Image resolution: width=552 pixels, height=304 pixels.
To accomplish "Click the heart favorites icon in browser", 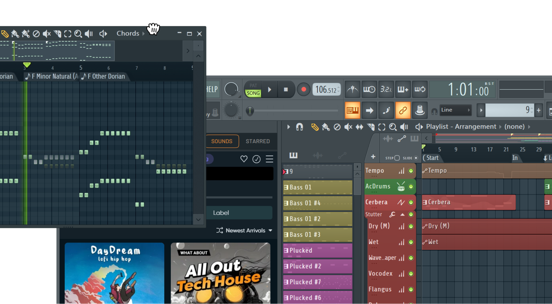I will 244,159.
